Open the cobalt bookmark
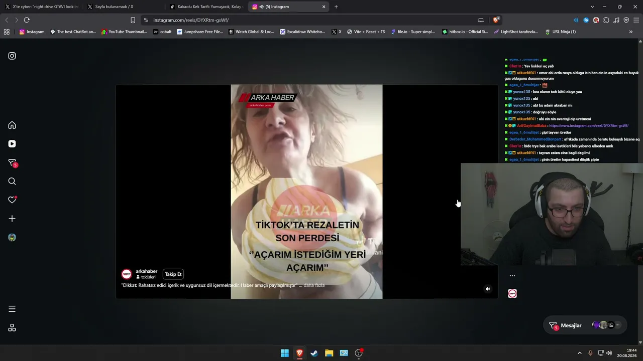 pyautogui.click(x=162, y=32)
